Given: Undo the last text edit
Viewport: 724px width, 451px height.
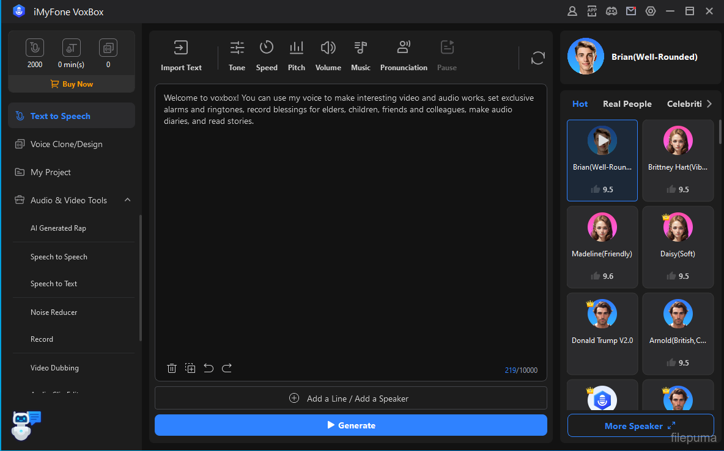Looking at the screenshot, I should [209, 368].
